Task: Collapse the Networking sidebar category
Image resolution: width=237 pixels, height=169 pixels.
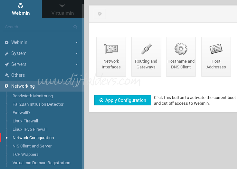Action: (x=23, y=86)
